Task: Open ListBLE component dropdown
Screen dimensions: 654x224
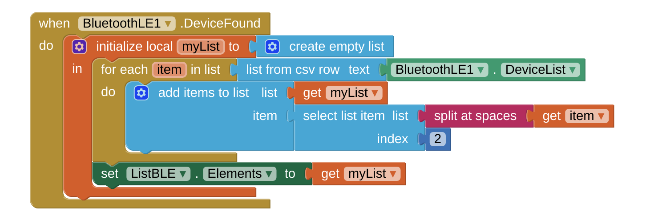Action: pyautogui.click(x=183, y=174)
